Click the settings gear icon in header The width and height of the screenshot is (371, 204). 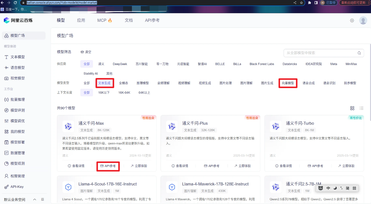click(352, 21)
